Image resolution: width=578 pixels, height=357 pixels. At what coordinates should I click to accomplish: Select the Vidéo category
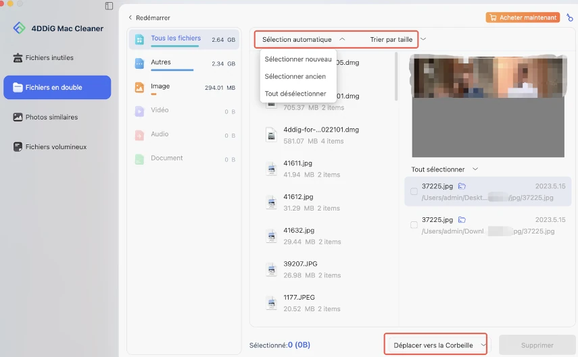184,111
